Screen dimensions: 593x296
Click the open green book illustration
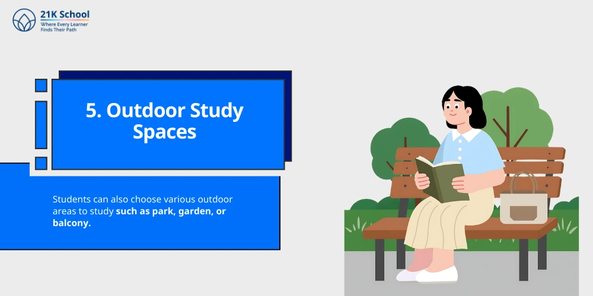pyautogui.click(x=442, y=179)
